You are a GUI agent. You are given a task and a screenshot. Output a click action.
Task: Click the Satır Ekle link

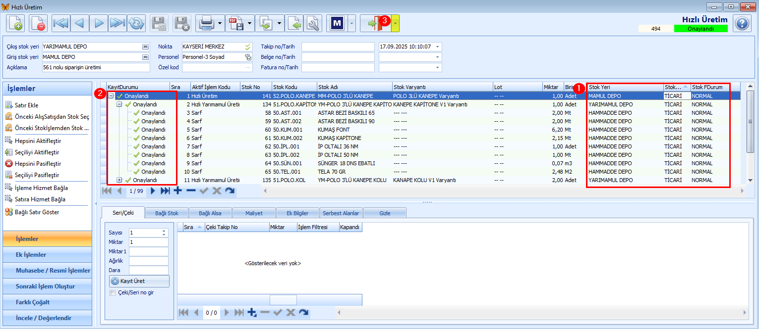(26, 105)
